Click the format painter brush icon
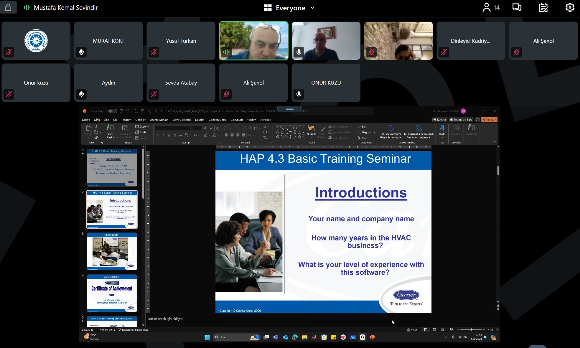This screenshot has height=348, width=580. pyautogui.click(x=96, y=138)
